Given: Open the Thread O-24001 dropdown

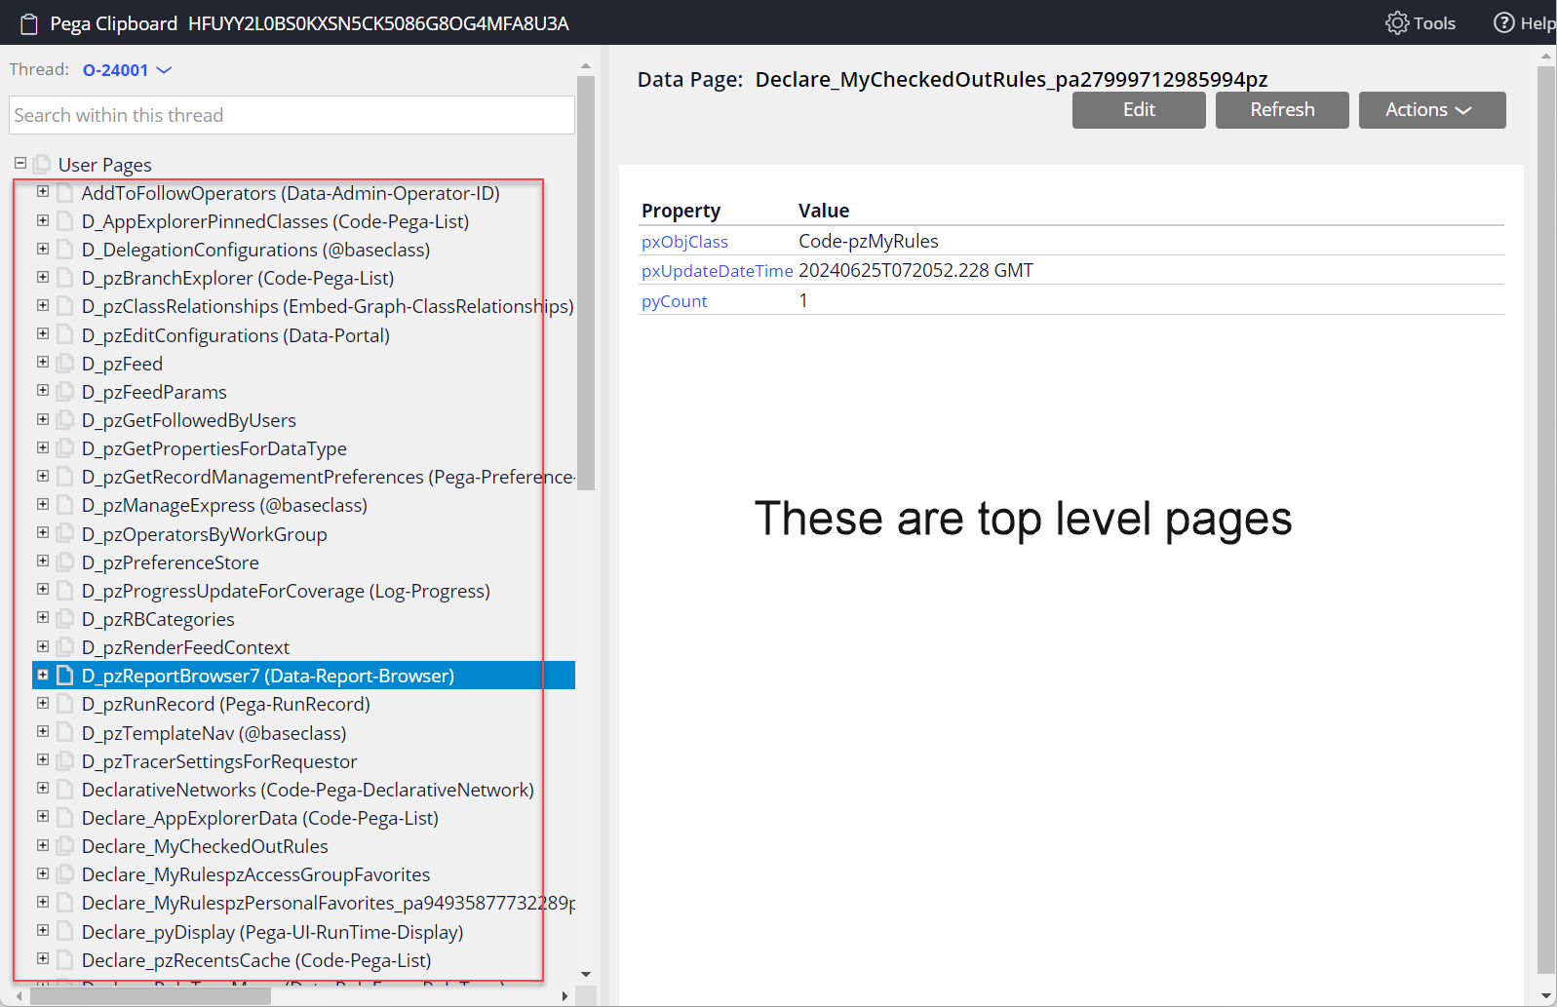Looking at the screenshot, I should click(x=127, y=70).
